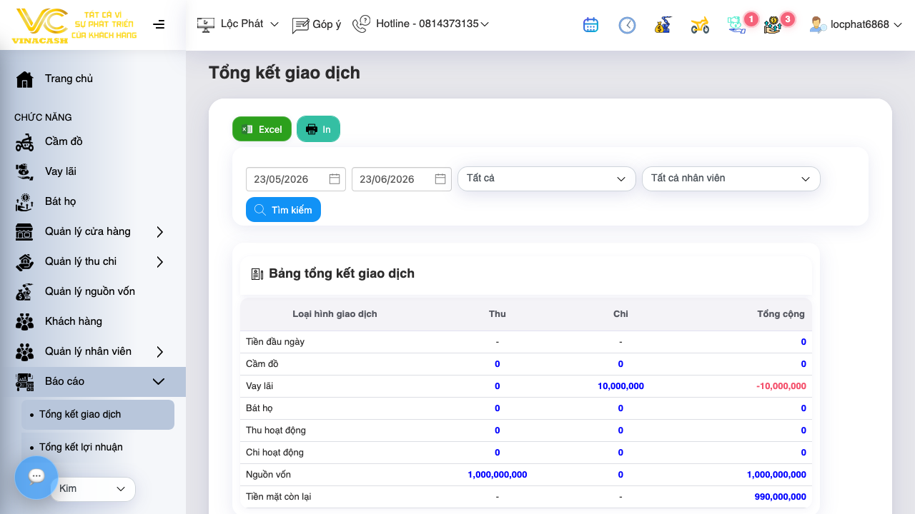Click the Hotline - 0814373135 text
Screen dimensions: 915x514
tap(427, 24)
